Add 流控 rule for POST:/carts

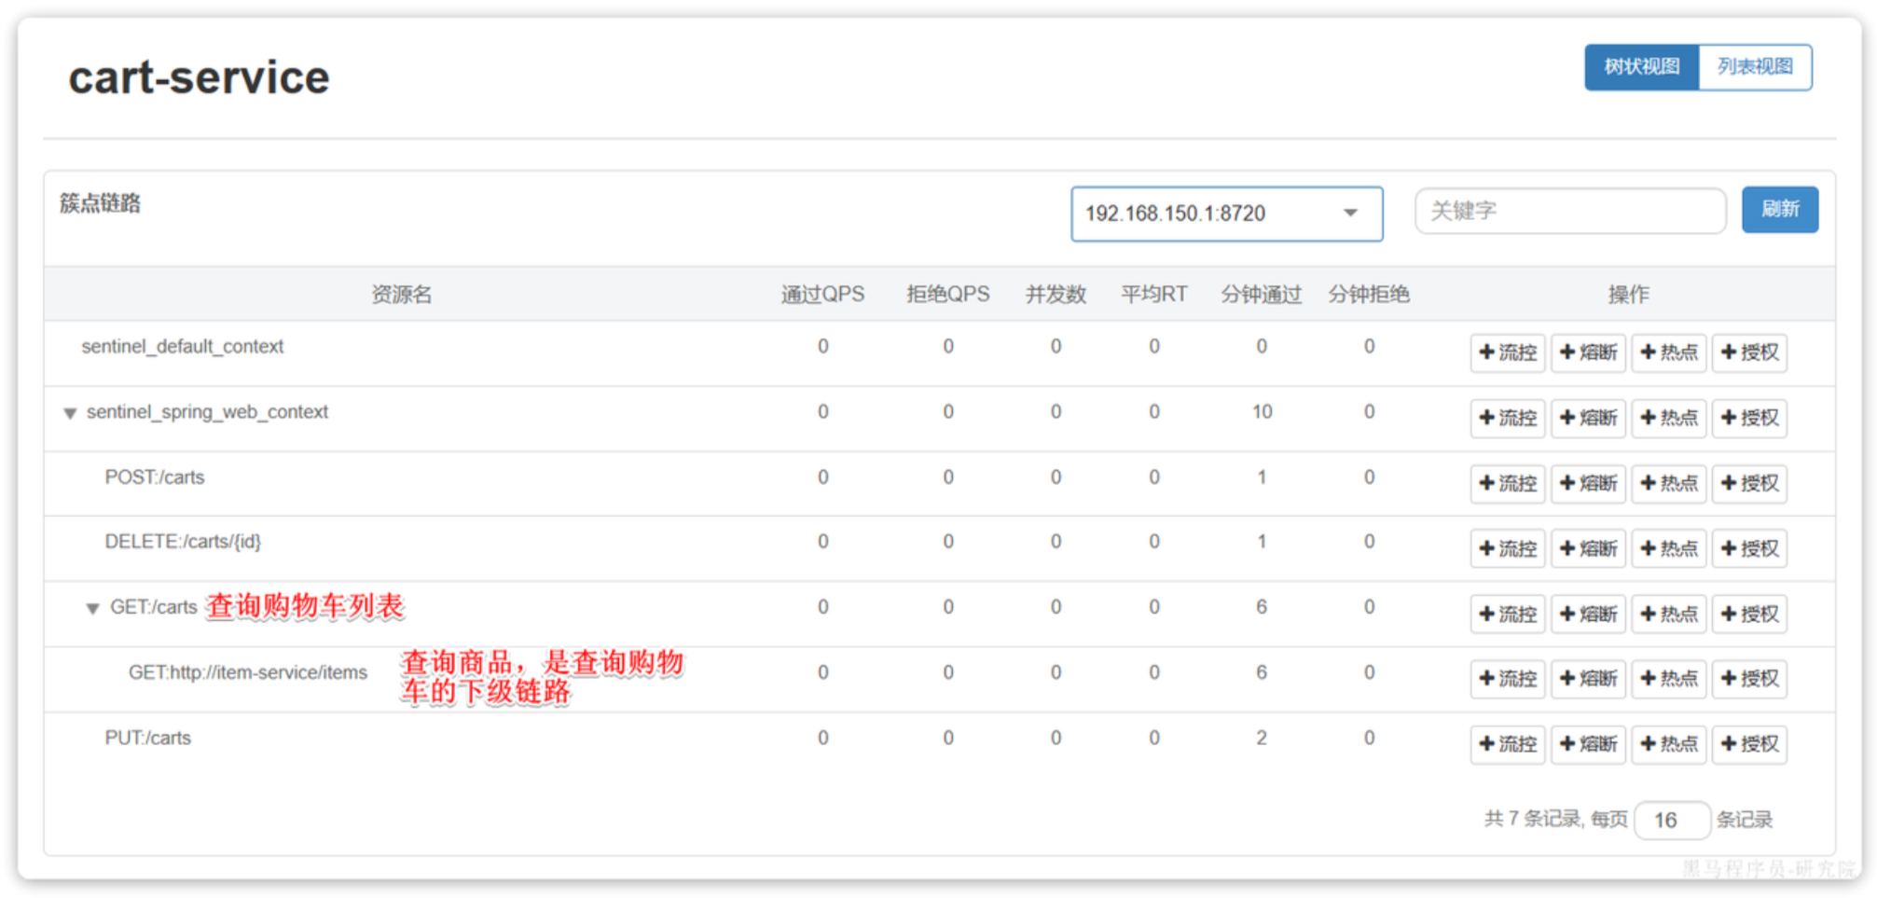(x=1508, y=483)
